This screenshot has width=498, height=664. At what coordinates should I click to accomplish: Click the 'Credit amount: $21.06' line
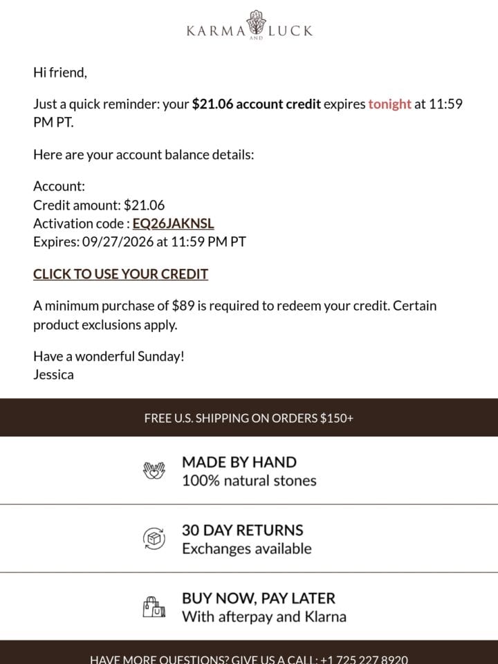click(99, 205)
